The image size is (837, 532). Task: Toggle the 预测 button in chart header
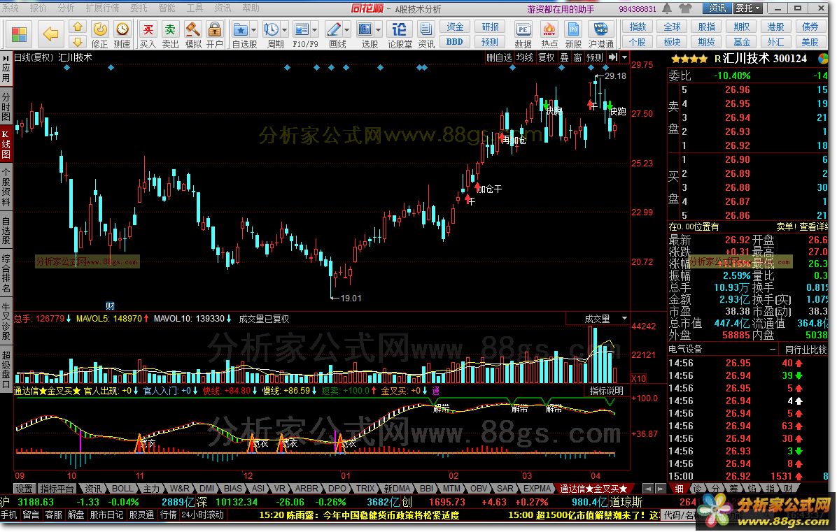pos(595,57)
